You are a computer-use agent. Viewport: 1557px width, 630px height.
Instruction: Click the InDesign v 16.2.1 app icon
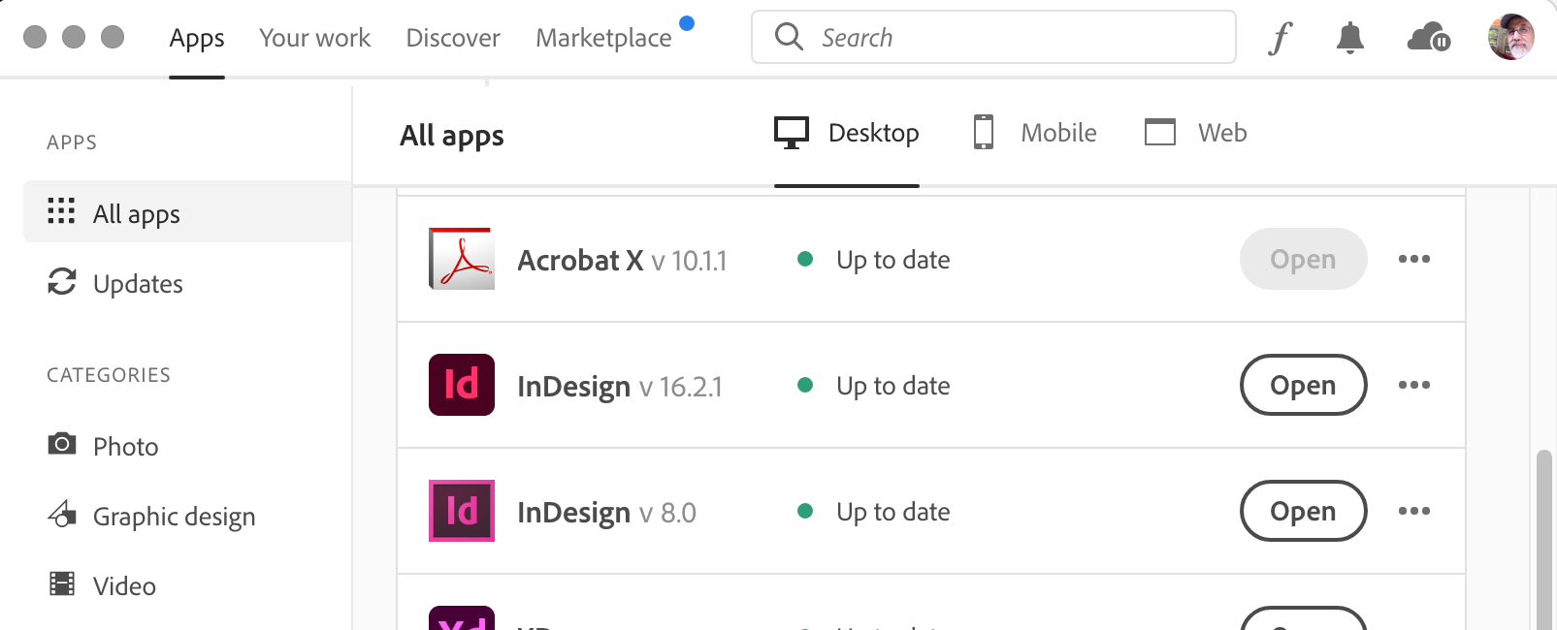click(x=462, y=385)
